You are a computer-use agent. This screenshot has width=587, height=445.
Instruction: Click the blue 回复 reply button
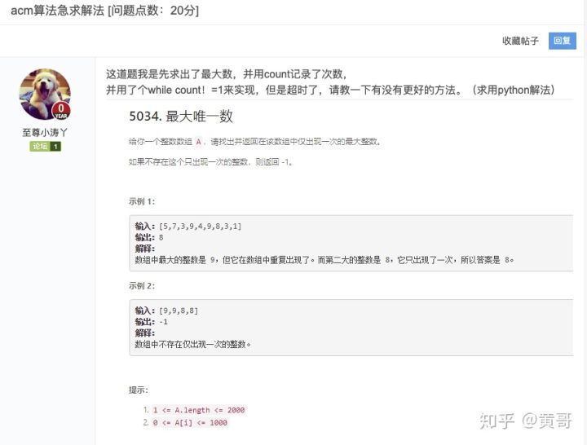click(x=563, y=41)
